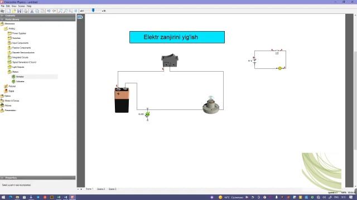Open the Light Outputs folder
This screenshot has height=200, width=357.
point(16,67)
